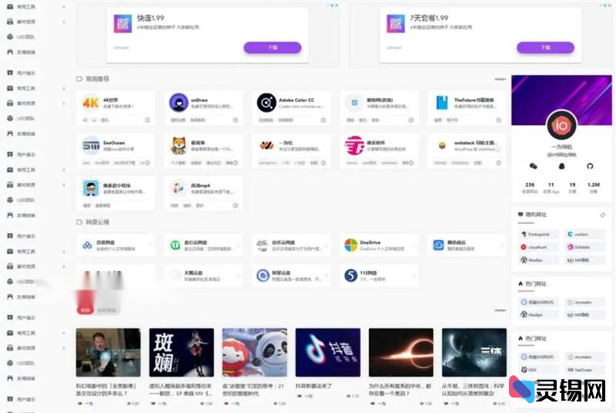Click the 腾讯微云 blue cloud icon
The width and height of the screenshot is (616, 413).
click(x=438, y=245)
